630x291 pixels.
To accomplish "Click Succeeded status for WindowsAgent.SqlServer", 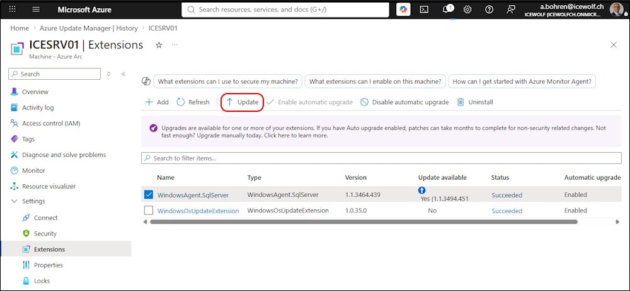I will [507, 195].
